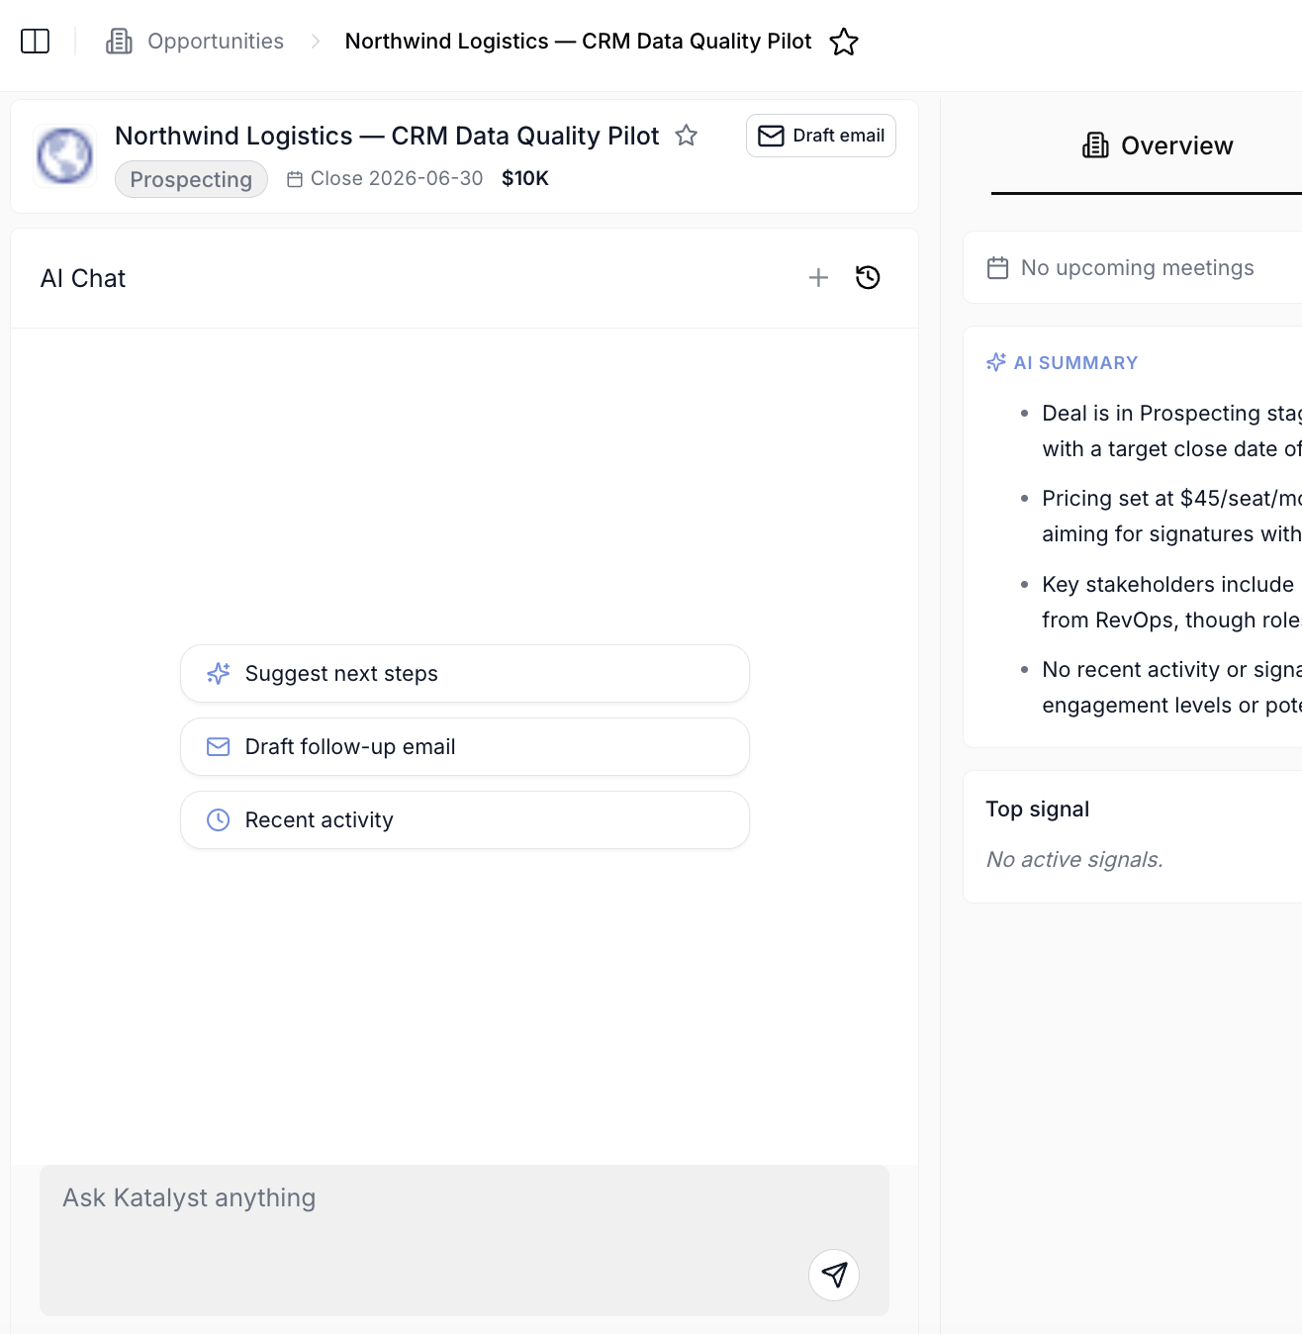Choose Recent activity prompt
1302x1334 pixels.
pyautogui.click(x=465, y=820)
